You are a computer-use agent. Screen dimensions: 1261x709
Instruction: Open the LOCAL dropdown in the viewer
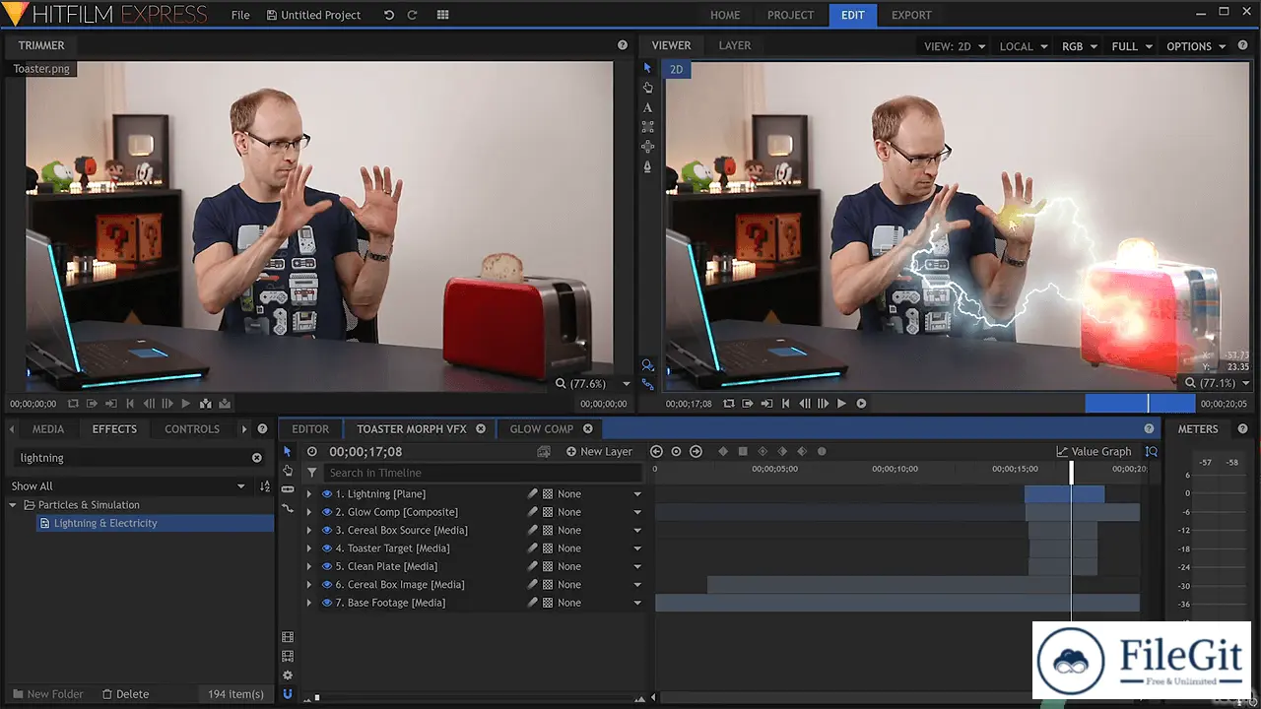coord(1022,46)
